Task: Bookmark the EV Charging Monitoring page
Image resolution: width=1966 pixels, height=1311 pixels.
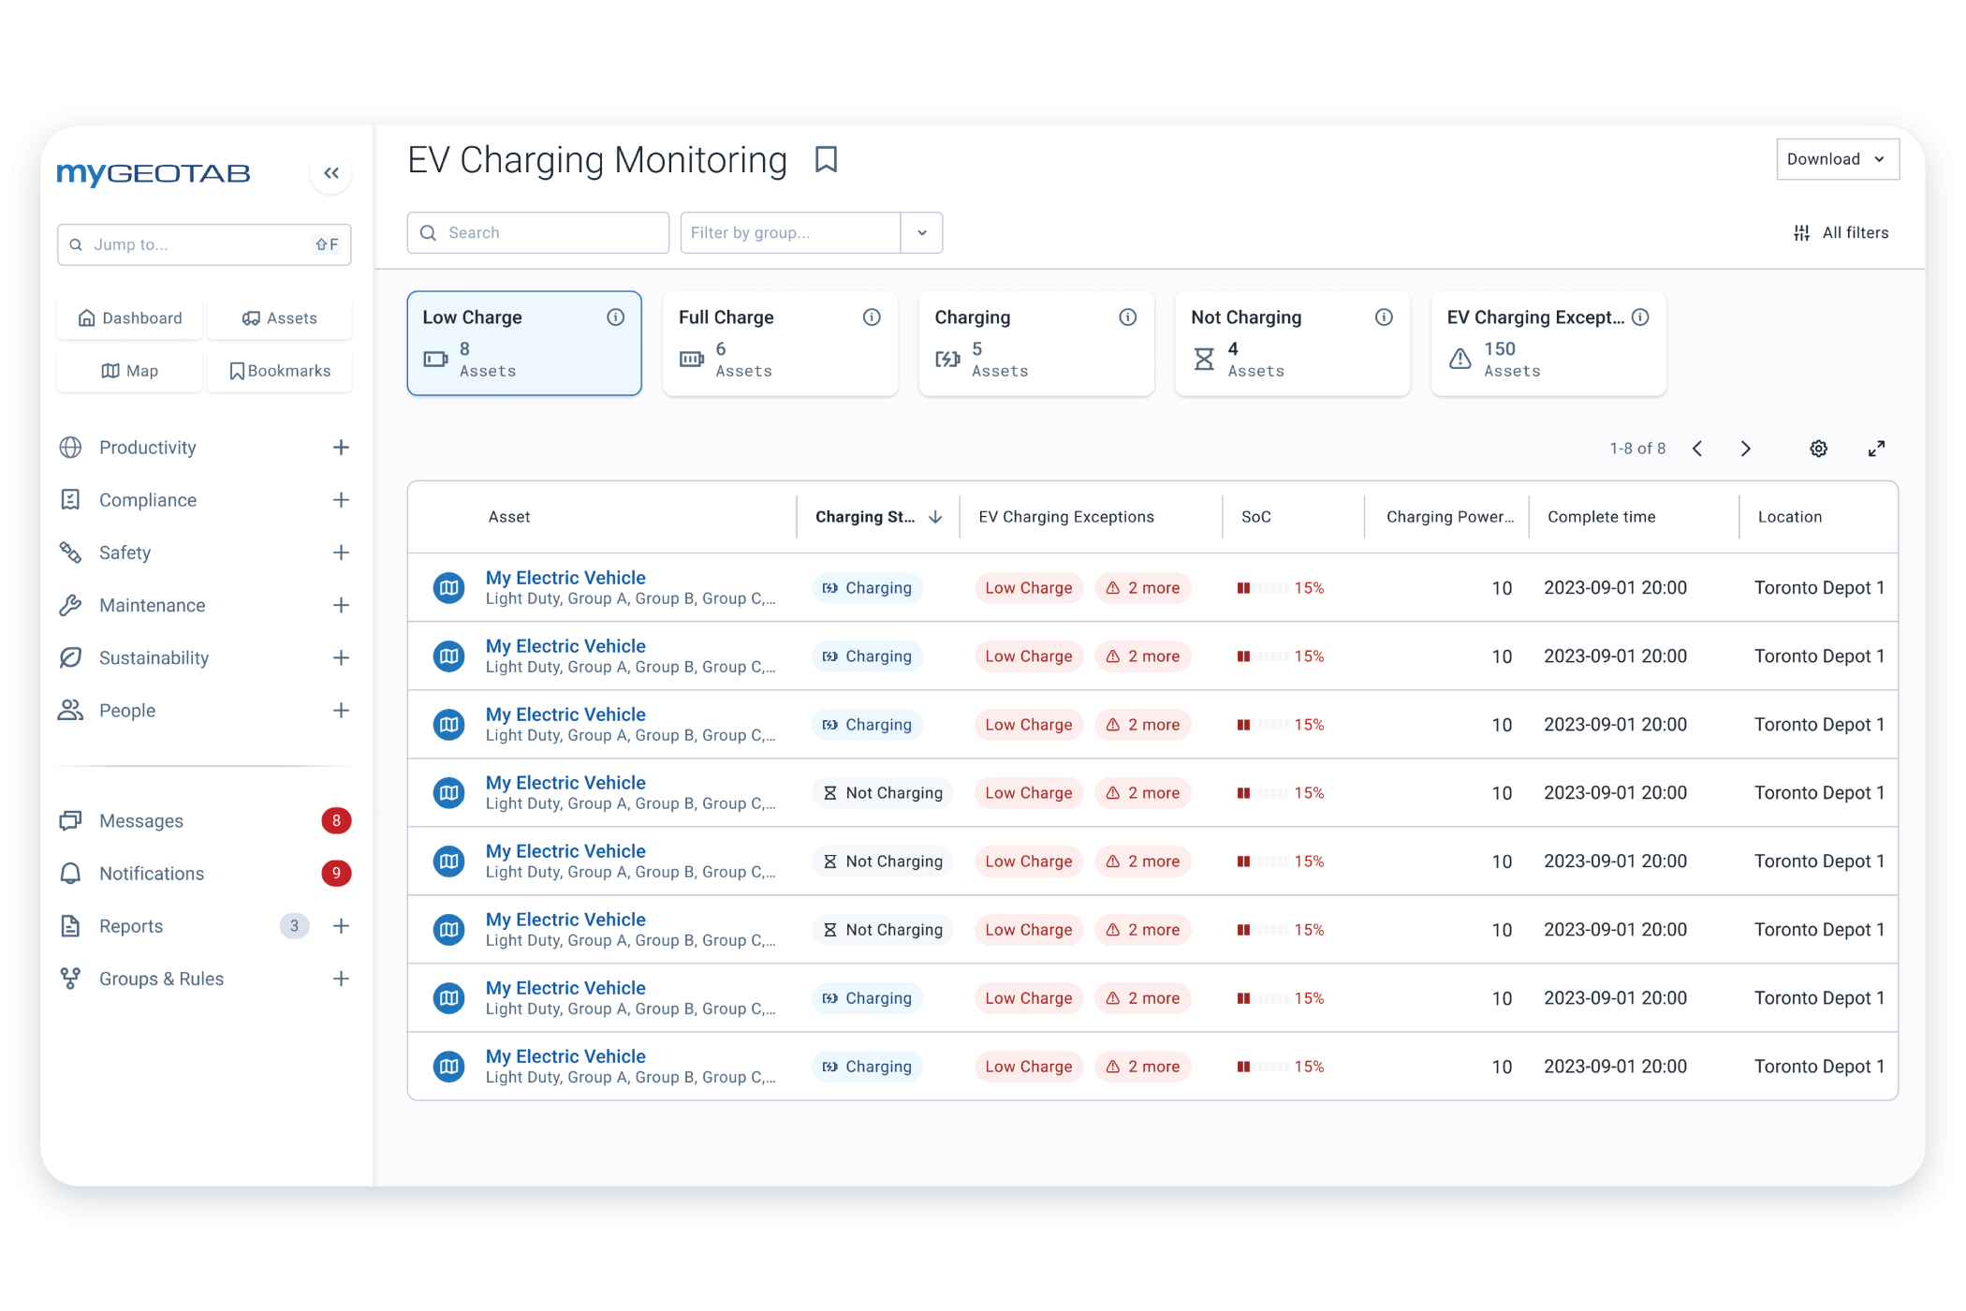Action: pyautogui.click(x=826, y=159)
